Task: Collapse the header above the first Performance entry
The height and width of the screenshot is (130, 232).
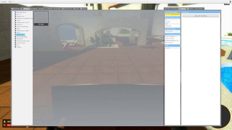Action: coord(173,29)
